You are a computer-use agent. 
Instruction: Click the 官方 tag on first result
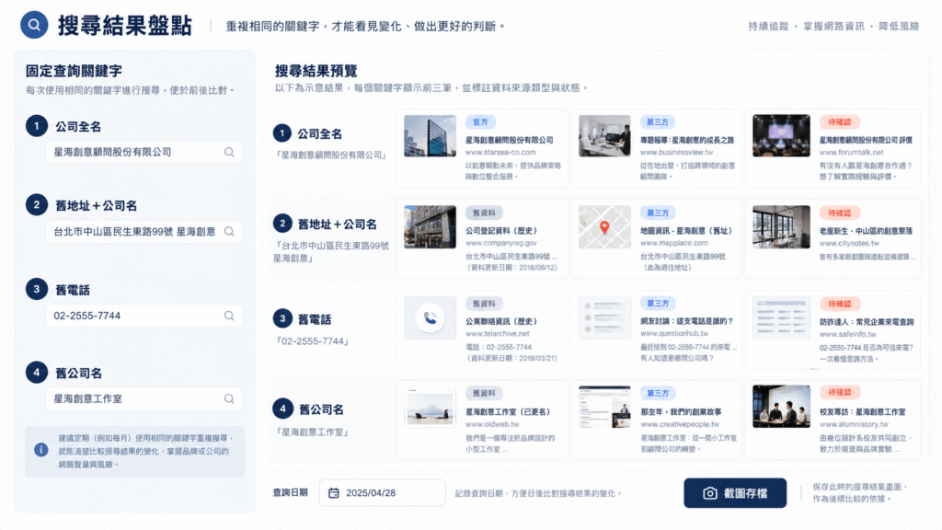tap(480, 122)
